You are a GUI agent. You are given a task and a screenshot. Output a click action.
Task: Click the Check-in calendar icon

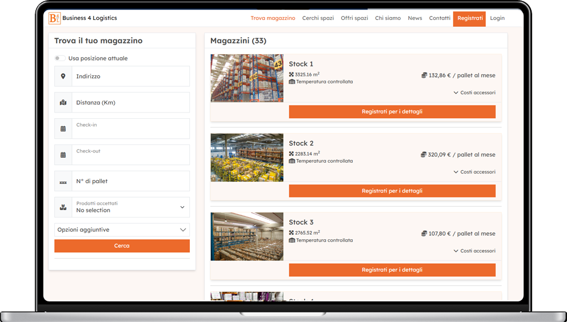point(63,129)
